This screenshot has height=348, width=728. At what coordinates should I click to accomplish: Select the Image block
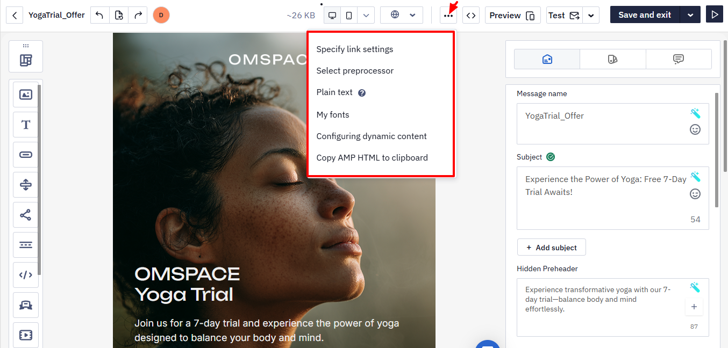pyautogui.click(x=26, y=95)
